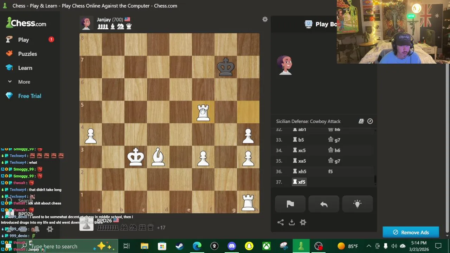This screenshot has height=253, width=450.
Task: Open the Chess.com logo home link
Action: (26, 23)
